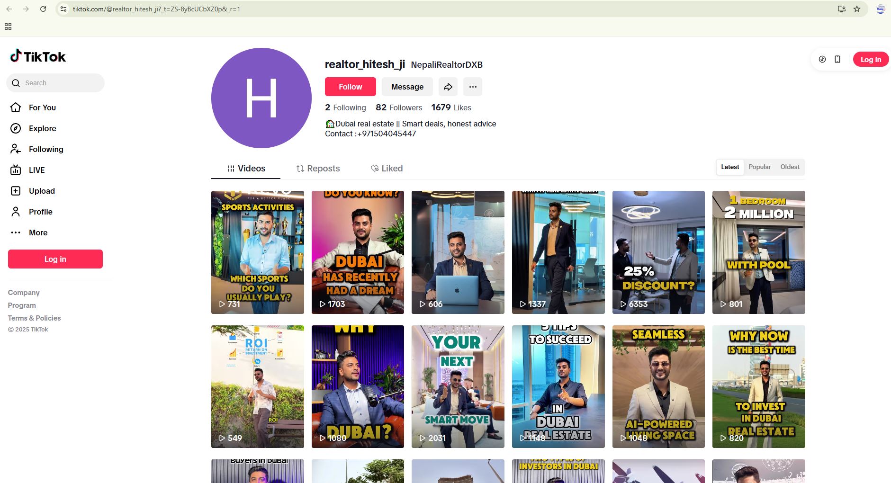Screen dimensions: 891x483
Task: Click the Message button
Action: tap(407, 87)
